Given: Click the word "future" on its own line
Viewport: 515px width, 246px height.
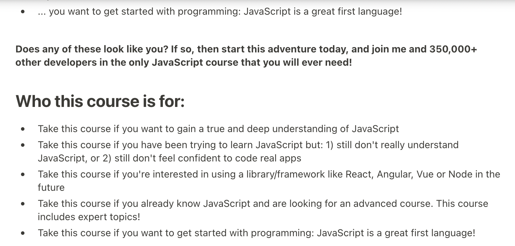Looking at the screenshot, I should (51, 188).
